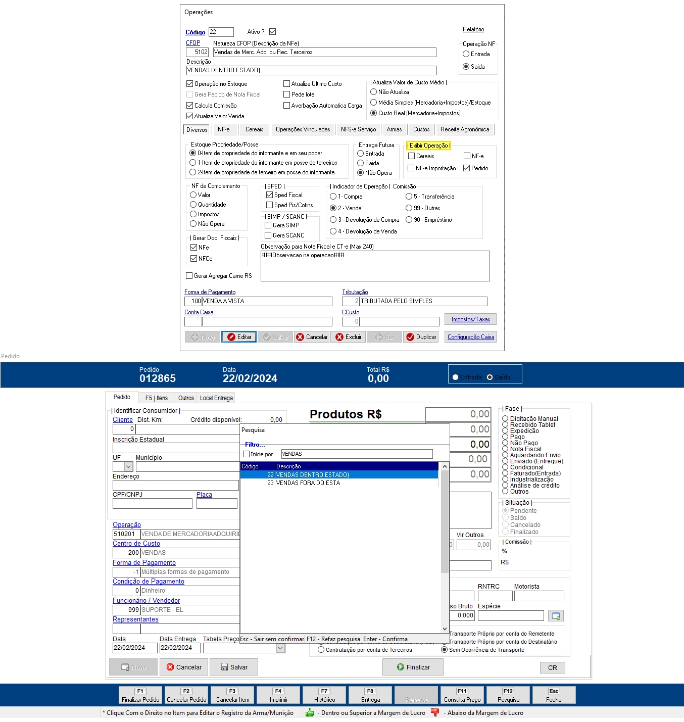Toggle NFCe checkbox in Gerar Doc. Fiscais
This screenshot has height=722, width=684.
(193, 259)
